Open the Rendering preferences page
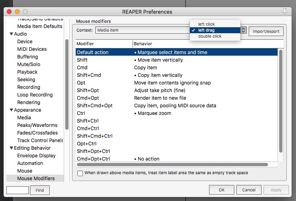 coord(29,103)
